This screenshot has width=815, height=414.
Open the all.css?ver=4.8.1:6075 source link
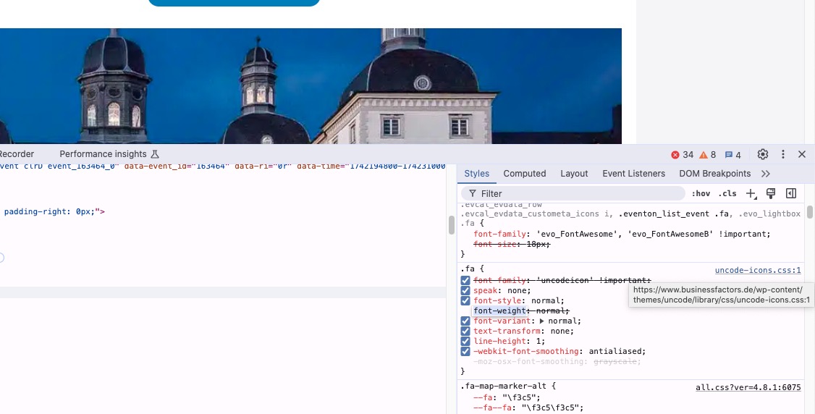(748, 387)
